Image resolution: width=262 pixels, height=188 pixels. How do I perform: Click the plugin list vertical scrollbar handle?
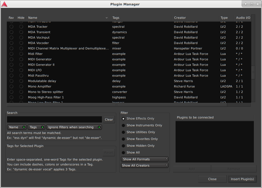[253, 73]
